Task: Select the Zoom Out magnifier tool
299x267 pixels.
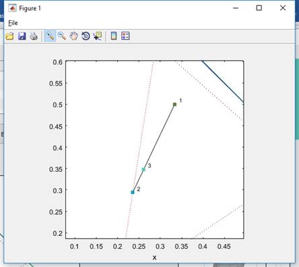Action: (x=62, y=36)
